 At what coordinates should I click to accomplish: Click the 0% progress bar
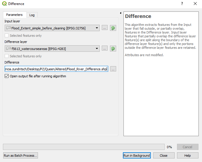[84, 147]
